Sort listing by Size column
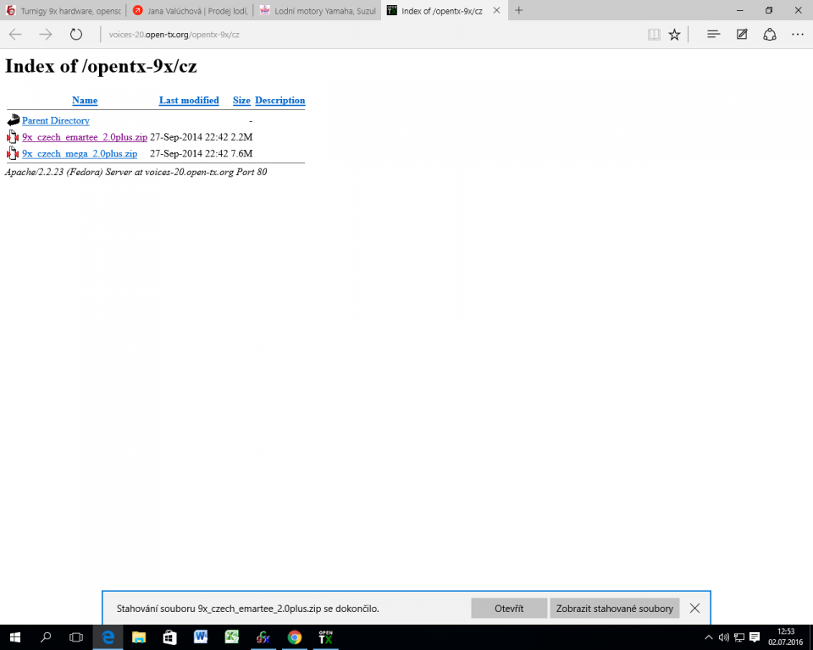Image resolution: width=813 pixels, height=650 pixels. click(241, 101)
